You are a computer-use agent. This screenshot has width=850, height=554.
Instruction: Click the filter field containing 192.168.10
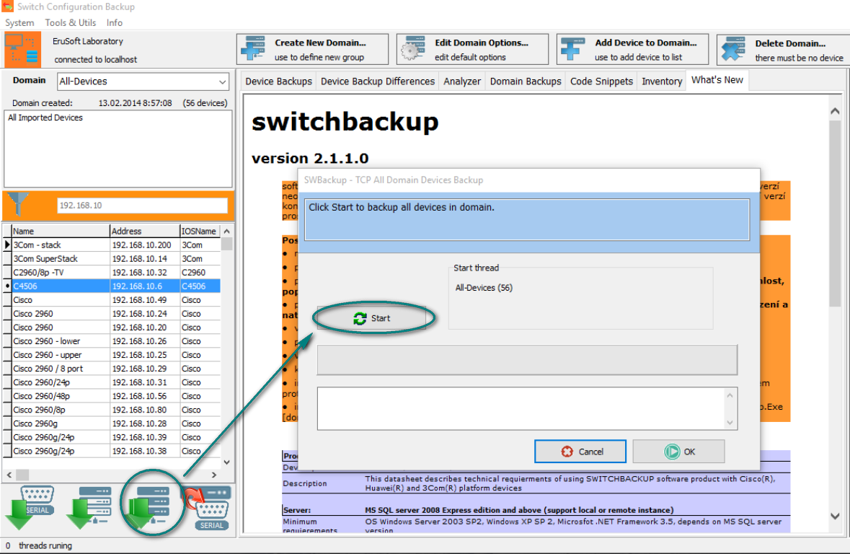click(142, 206)
